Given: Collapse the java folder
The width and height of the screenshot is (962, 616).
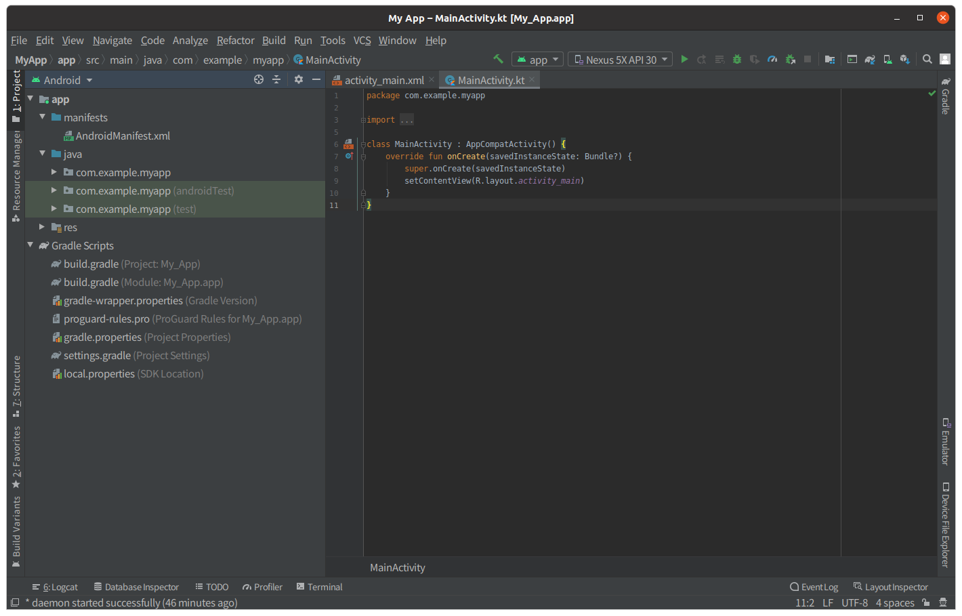Looking at the screenshot, I should [42, 154].
